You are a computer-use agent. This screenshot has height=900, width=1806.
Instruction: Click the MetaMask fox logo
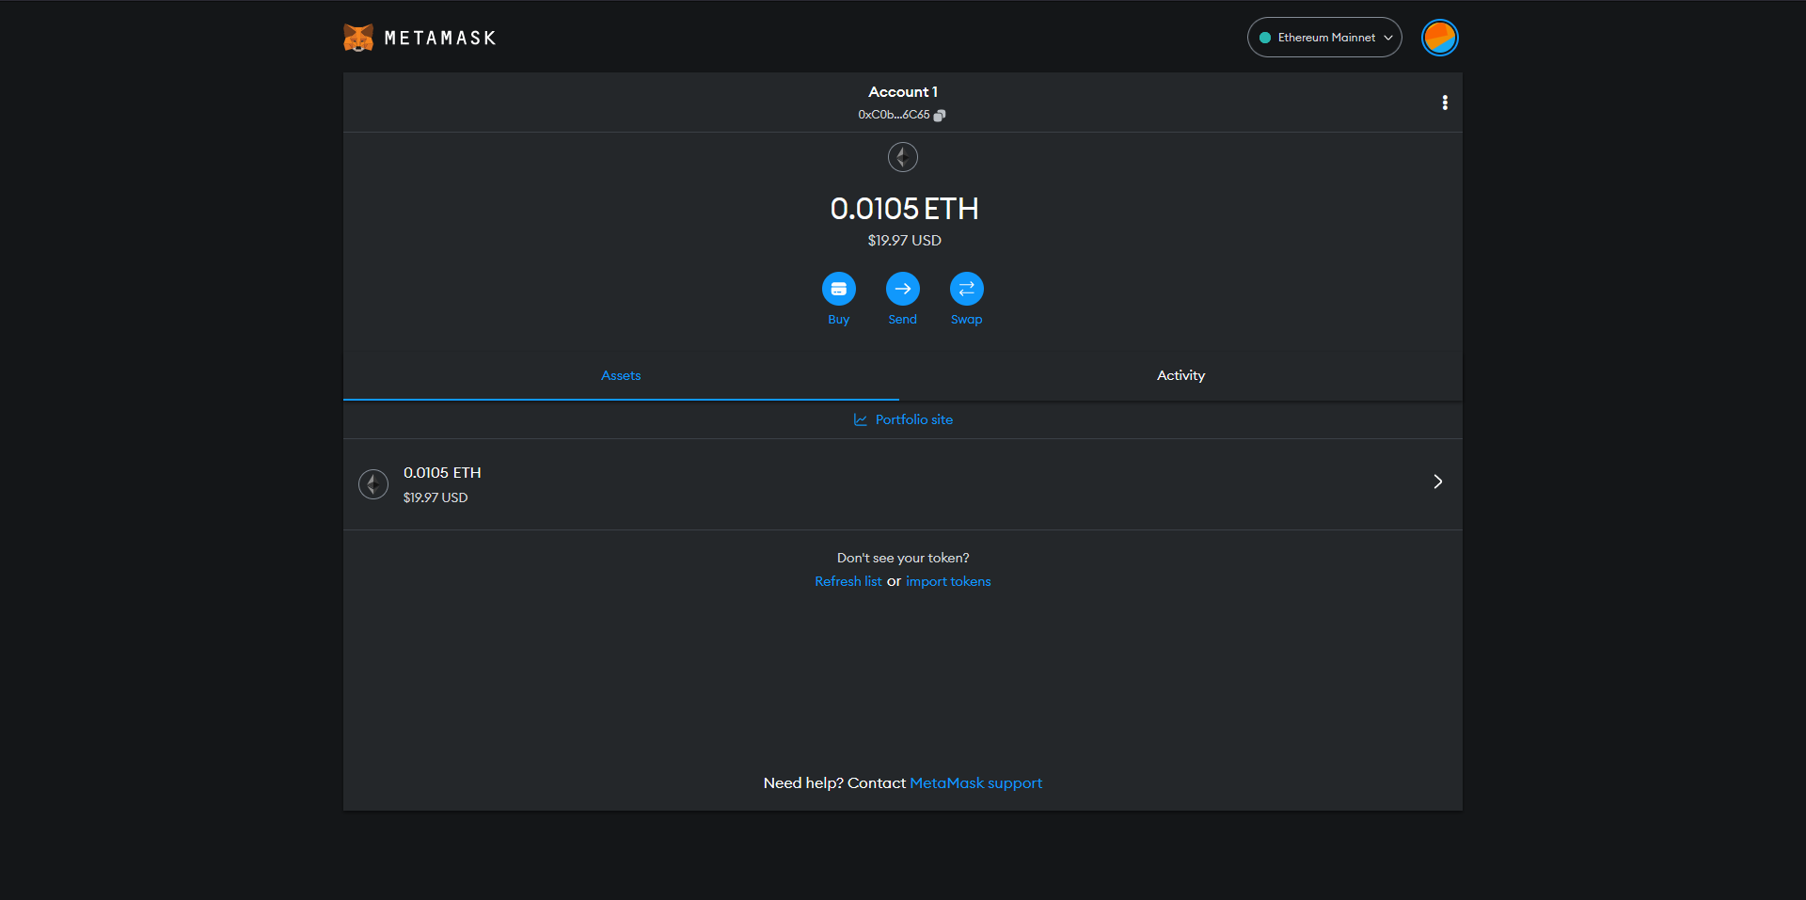358,38
